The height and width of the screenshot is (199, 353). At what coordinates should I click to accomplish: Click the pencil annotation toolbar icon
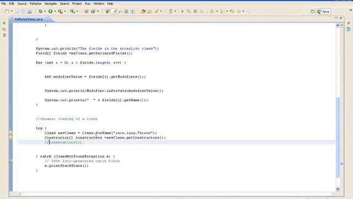157,11
